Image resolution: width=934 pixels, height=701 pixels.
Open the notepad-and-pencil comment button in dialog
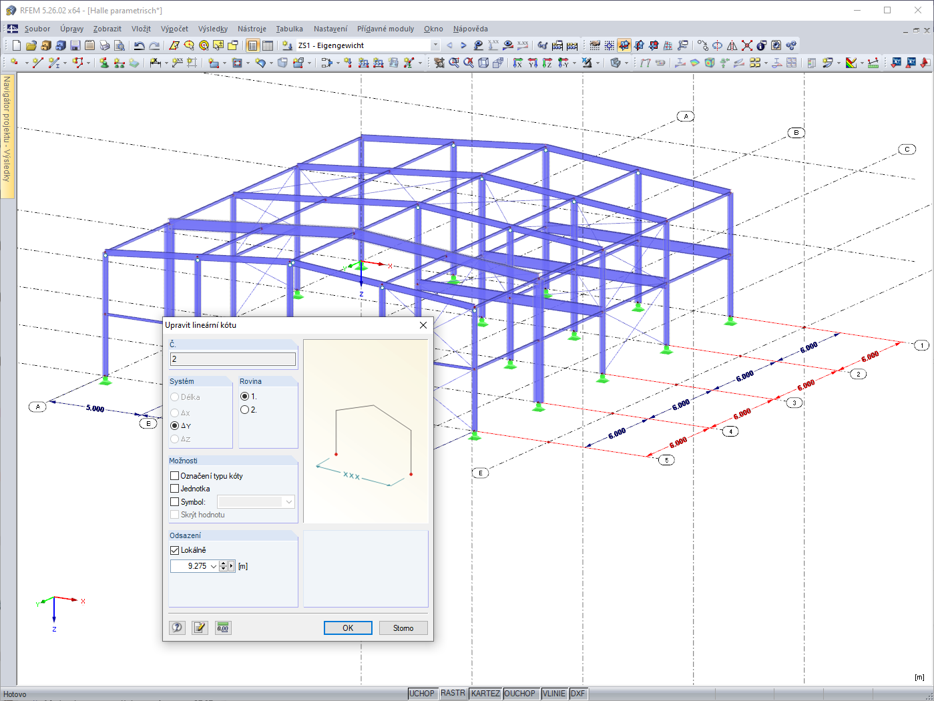200,628
